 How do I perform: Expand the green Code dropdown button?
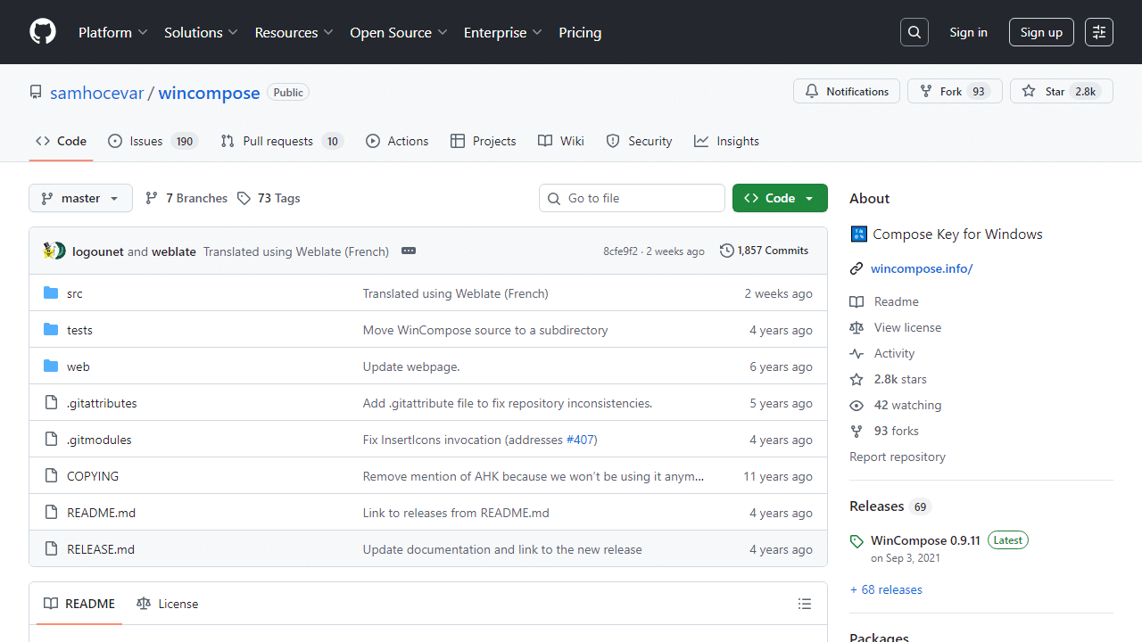click(x=780, y=198)
